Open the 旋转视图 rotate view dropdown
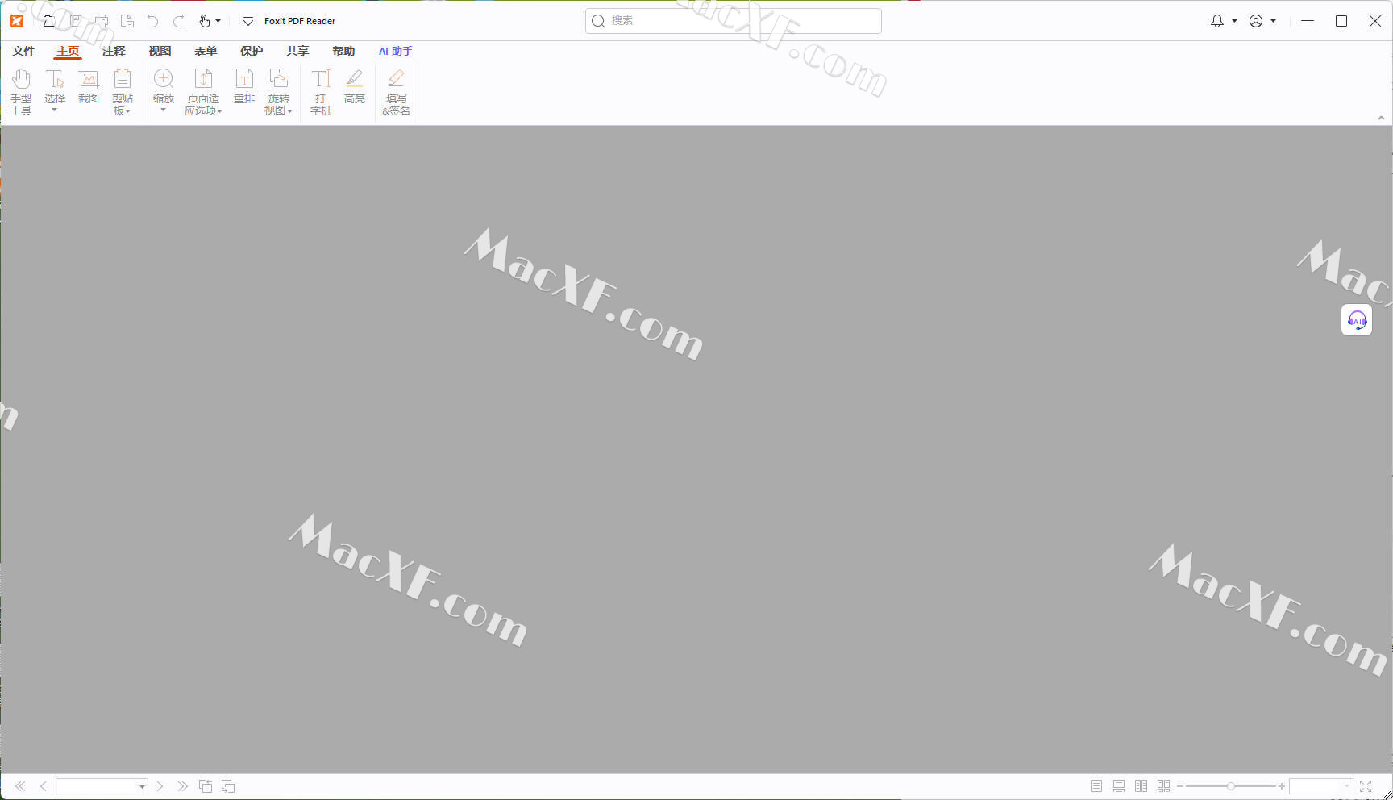Image resolution: width=1393 pixels, height=800 pixels. [279, 92]
